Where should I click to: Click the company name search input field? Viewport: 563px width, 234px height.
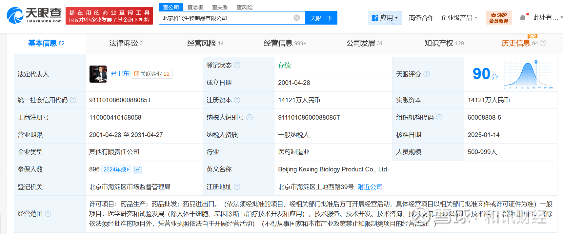pyautogui.click(x=226, y=18)
